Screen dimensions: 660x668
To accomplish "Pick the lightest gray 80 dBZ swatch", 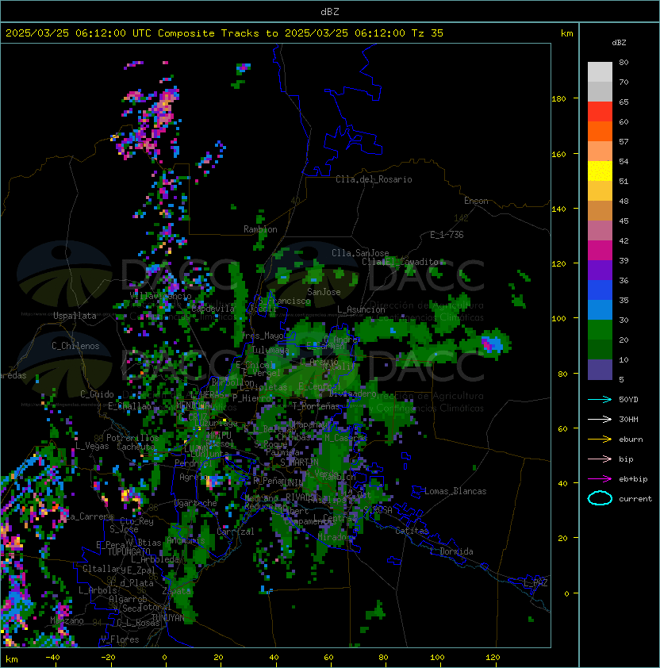I will (600, 72).
